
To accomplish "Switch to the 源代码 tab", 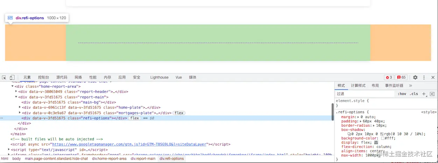I will coord(62,77).
